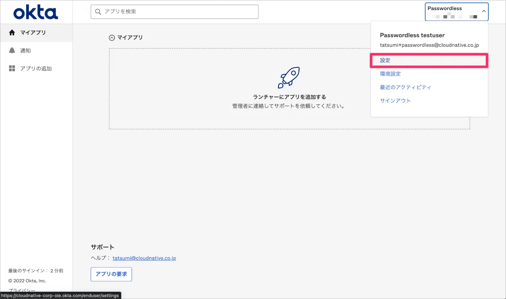The height and width of the screenshot is (299, 506).
Task: Choose サインアウト to sign out
Action: click(395, 101)
